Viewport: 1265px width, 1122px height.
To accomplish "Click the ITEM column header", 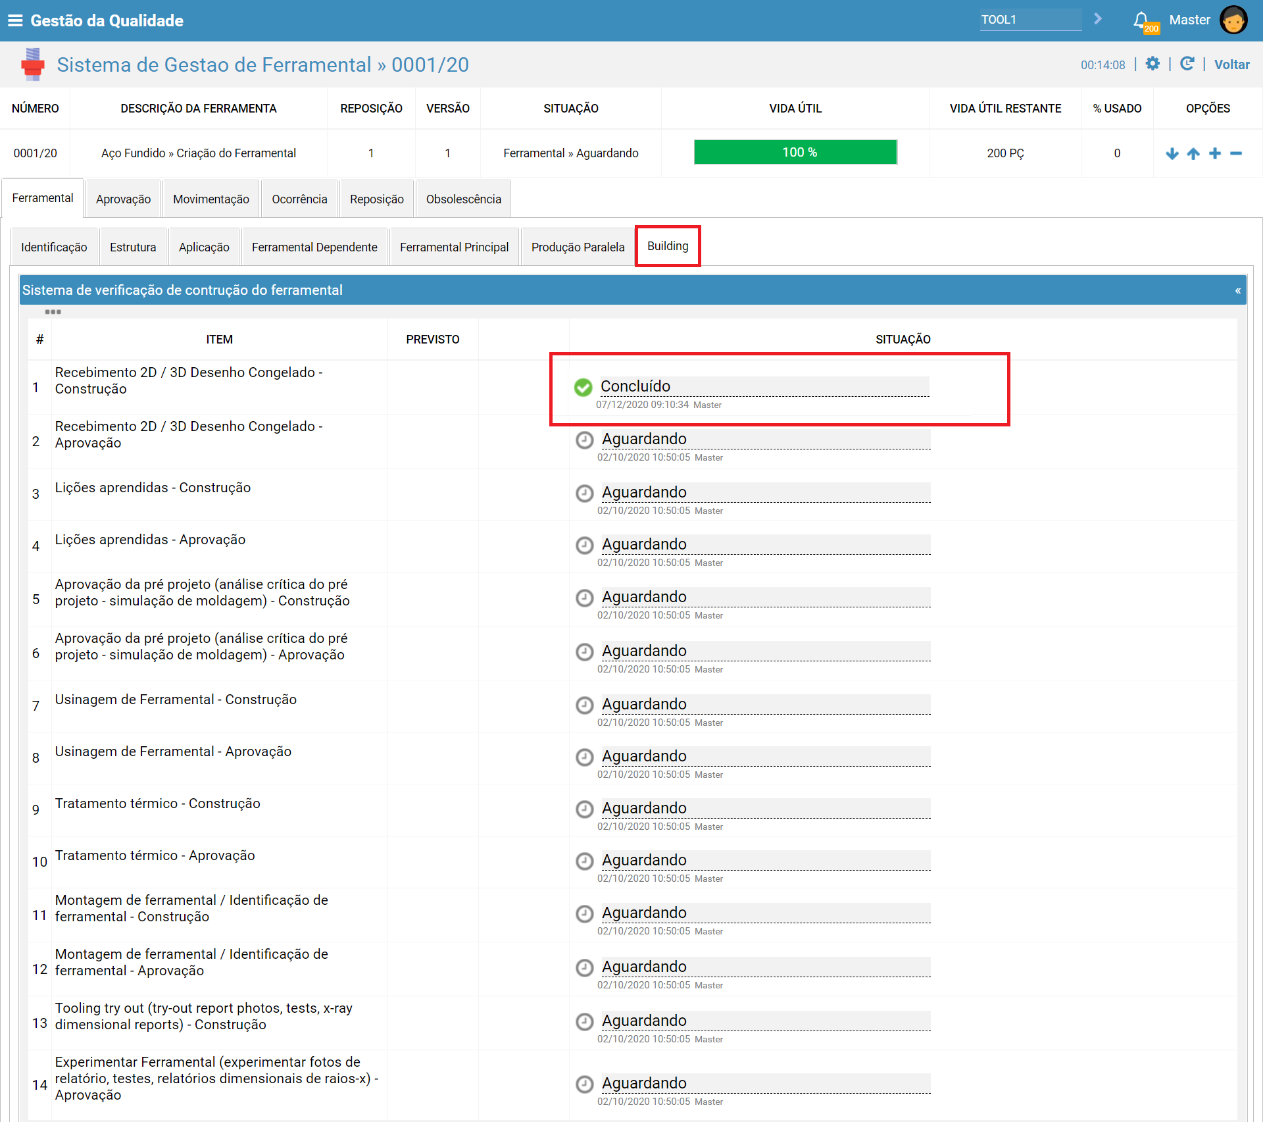I will [x=220, y=340].
